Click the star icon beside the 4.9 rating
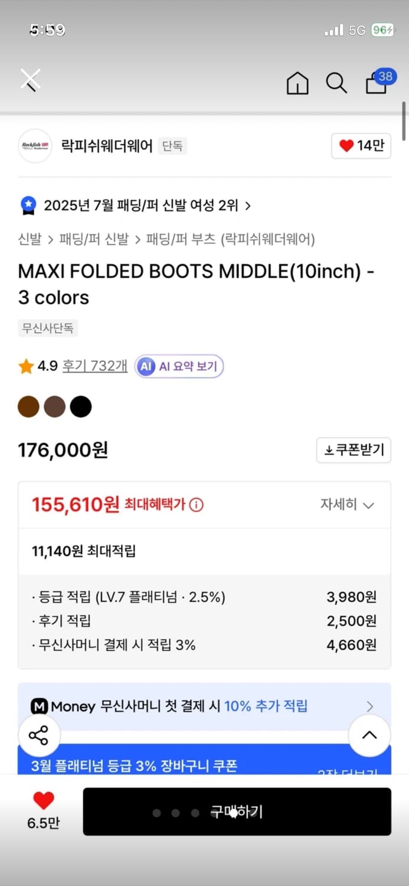Viewport: 409px width, 886px height. pos(24,366)
